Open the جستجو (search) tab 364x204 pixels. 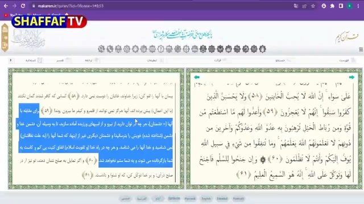[x=280, y=61]
